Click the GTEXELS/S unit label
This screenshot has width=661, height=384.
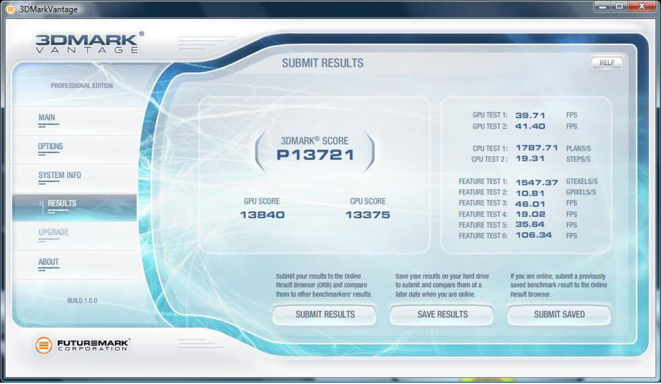pyautogui.click(x=582, y=181)
